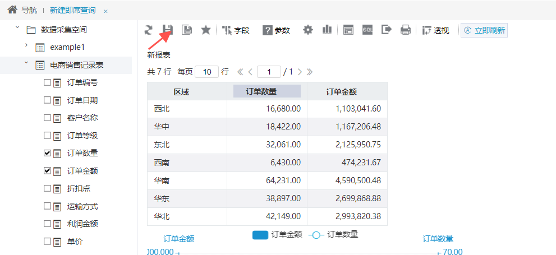This screenshot has width=556, height=255.
Task: Select the 数据采集空间 folder
Action: [x=64, y=30]
